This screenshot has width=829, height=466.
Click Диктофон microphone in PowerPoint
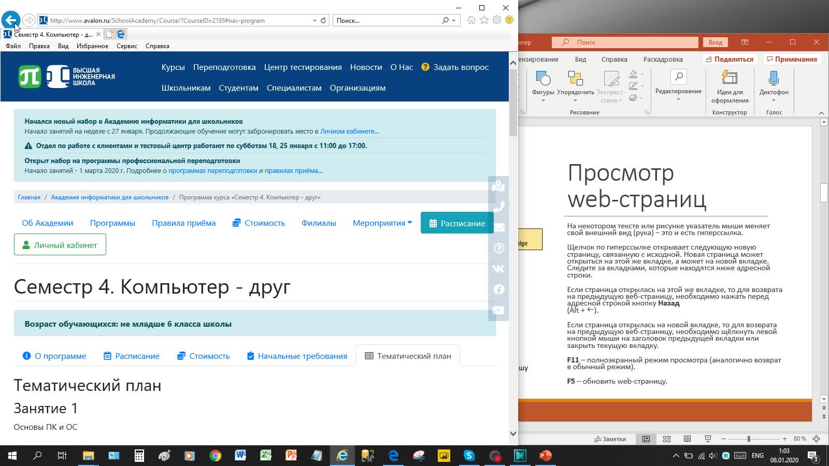click(774, 85)
